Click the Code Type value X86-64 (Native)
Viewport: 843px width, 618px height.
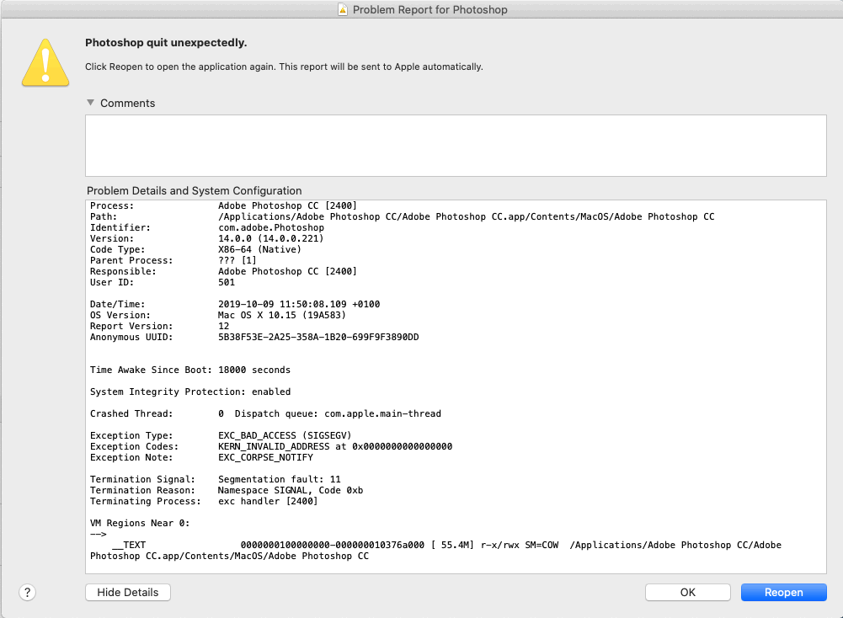pyautogui.click(x=259, y=249)
